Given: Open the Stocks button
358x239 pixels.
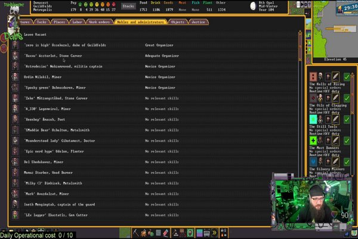Looking at the screenshot, I should pyautogui.click(x=128, y=6).
